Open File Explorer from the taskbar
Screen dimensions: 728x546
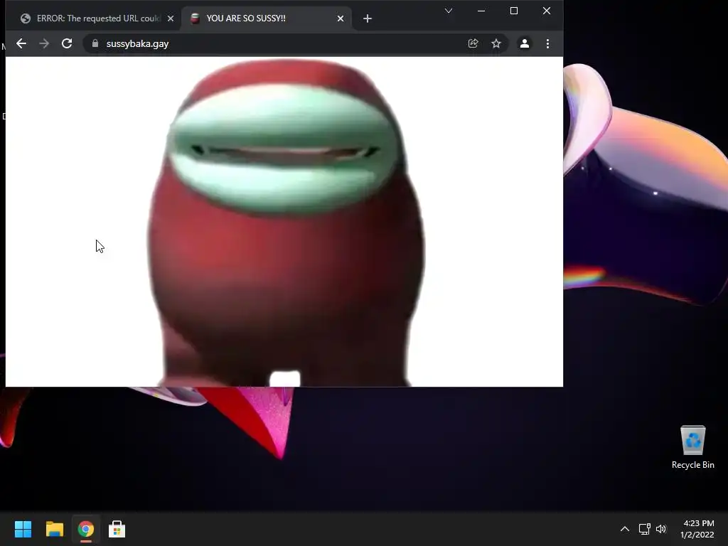coord(54,529)
